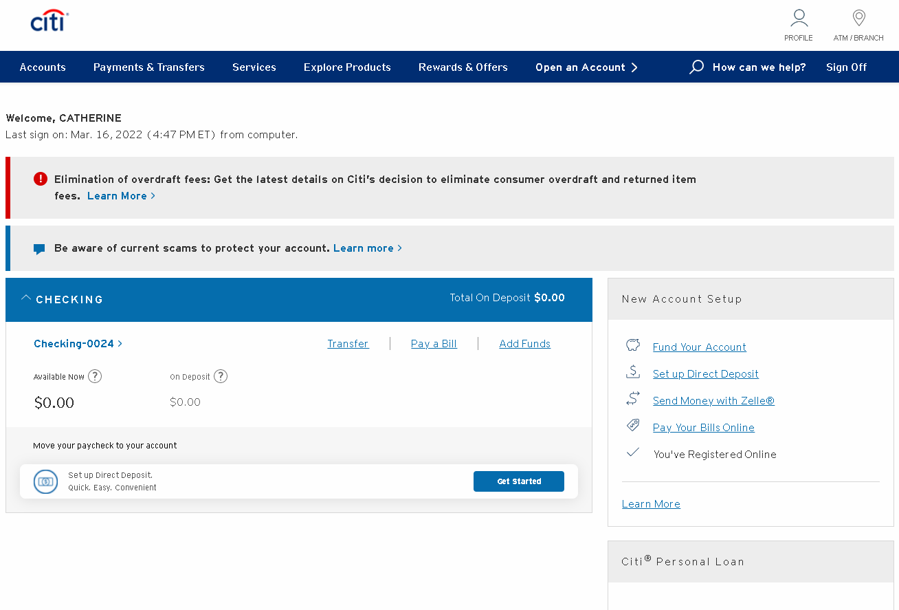
Task: Open the Accounts menu
Action: coord(43,67)
